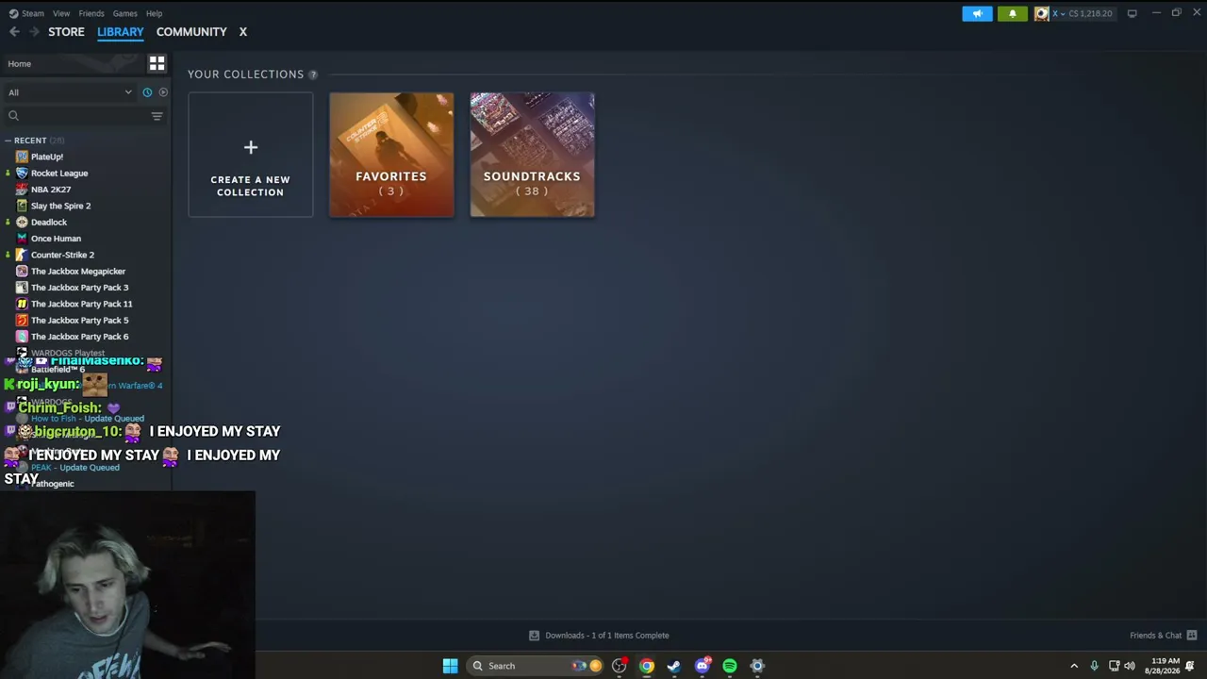Open the notifications bell
The image size is (1207, 679).
[1013, 13]
